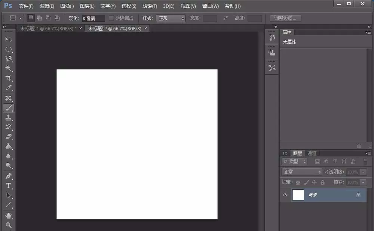Open the 图层(L) menu
This screenshot has width=374, height=231.
click(87, 6)
